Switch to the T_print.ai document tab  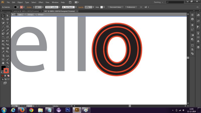tap(26, 11)
